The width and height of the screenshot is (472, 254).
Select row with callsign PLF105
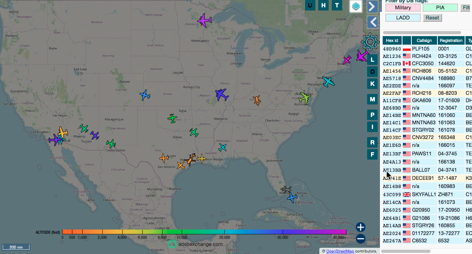pos(427,49)
